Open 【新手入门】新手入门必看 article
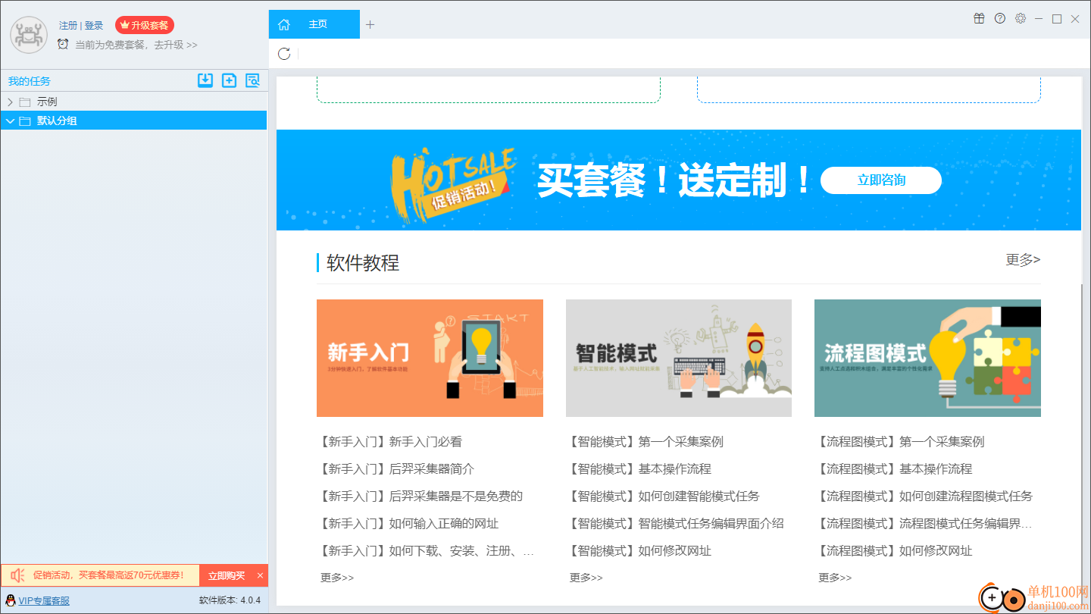Image resolution: width=1091 pixels, height=614 pixels. point(391,442)
